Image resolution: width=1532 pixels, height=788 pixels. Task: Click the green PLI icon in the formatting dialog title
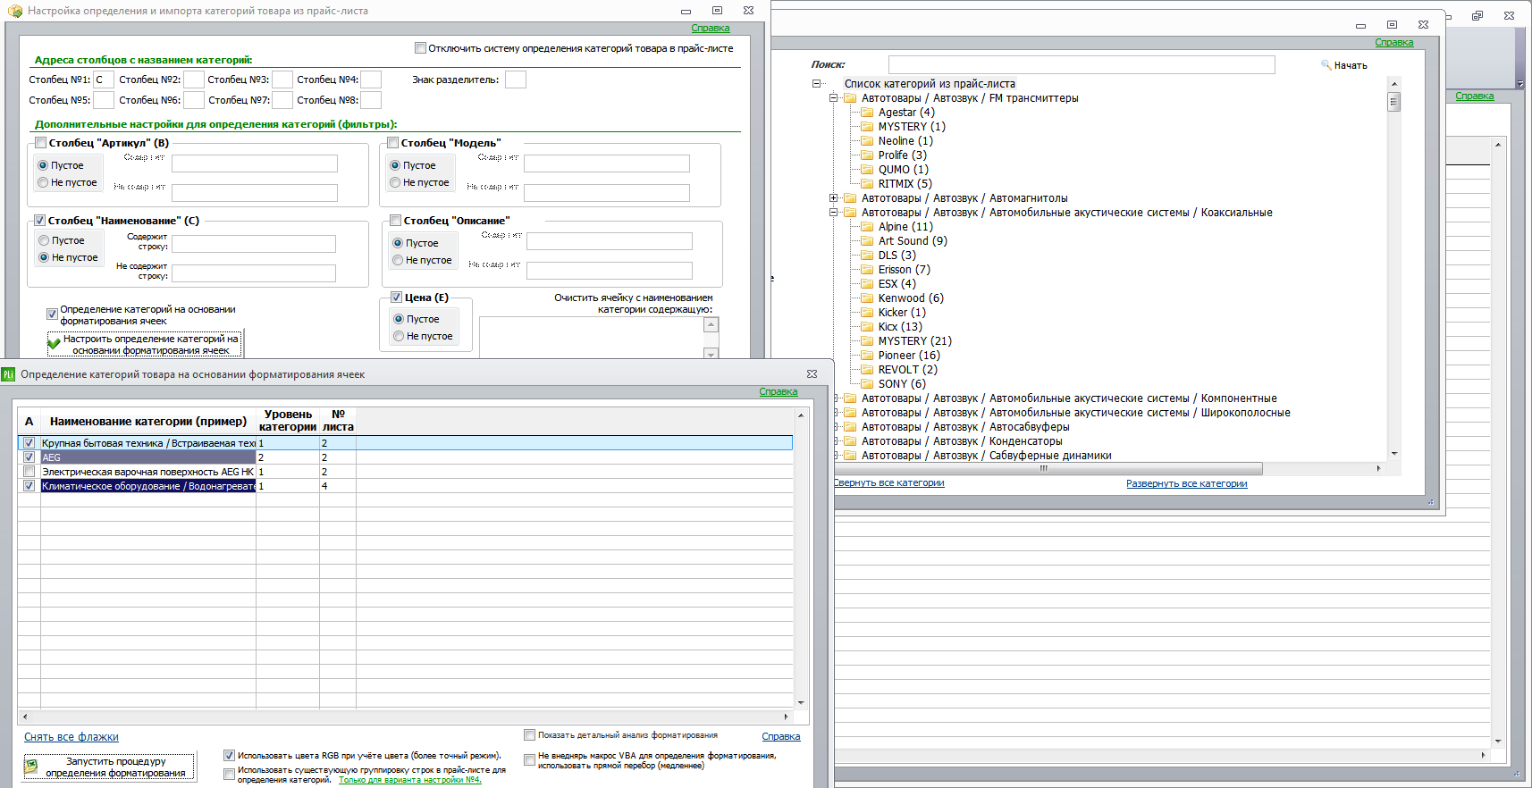(9, 374)
